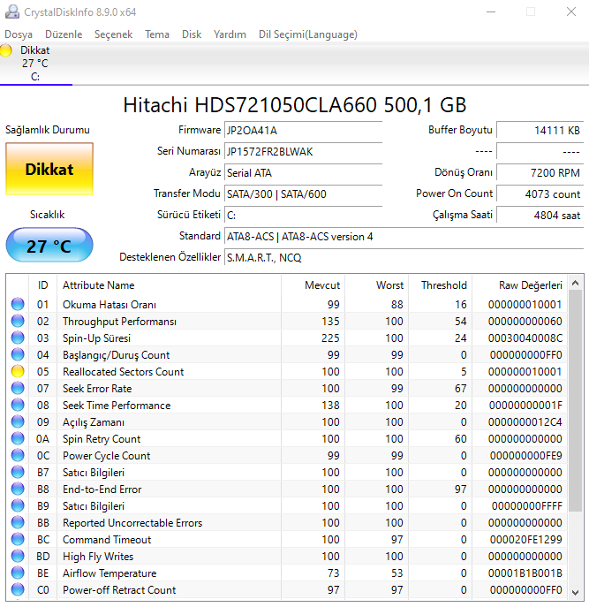The width and height of the screenshot is (589, 607).
Task: Close the CrystalDiskInfo window
Action: click(571, 11)
